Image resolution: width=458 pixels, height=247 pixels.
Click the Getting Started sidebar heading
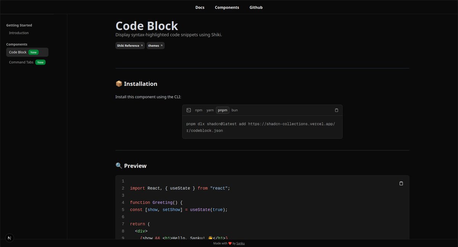(19, 25)
